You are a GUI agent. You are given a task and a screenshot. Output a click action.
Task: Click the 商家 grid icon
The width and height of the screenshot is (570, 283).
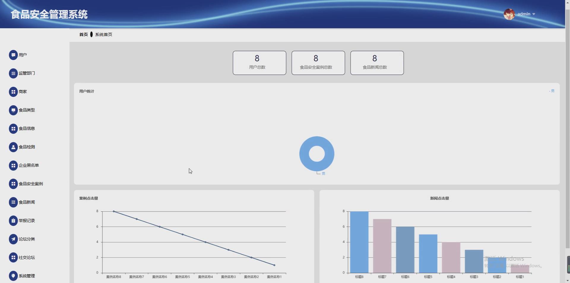13,92
